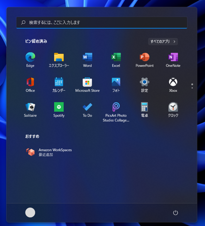Screen dimensions: 205x226
Task: Open the 電卓 calculator app
Action: pyautogui.click(x=144, y=110)
